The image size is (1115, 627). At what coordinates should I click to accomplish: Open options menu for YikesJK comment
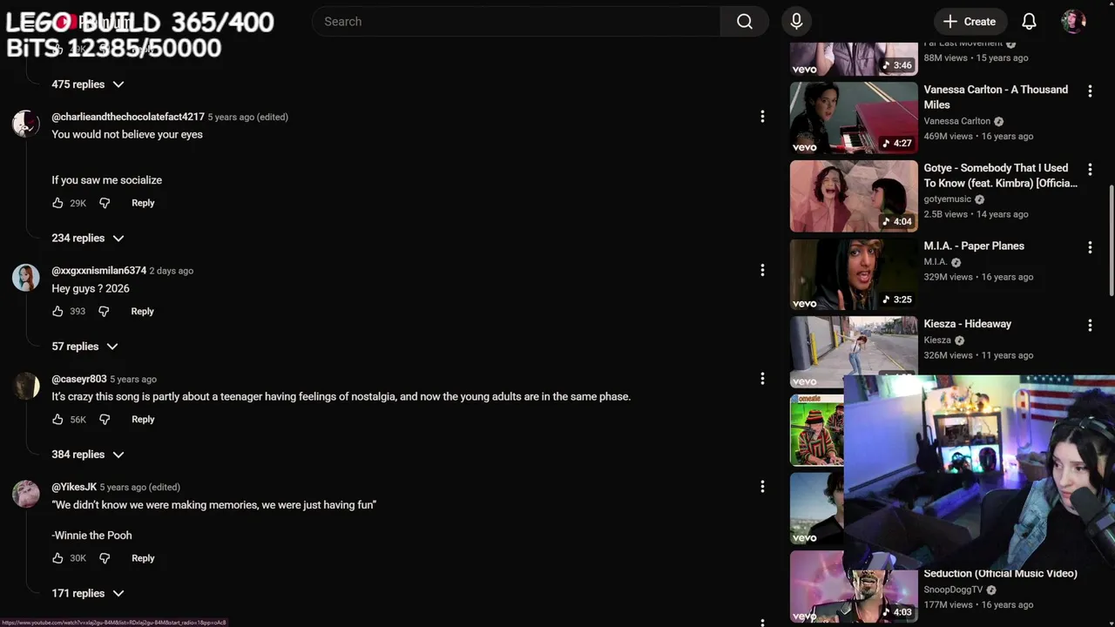point(762,487)
